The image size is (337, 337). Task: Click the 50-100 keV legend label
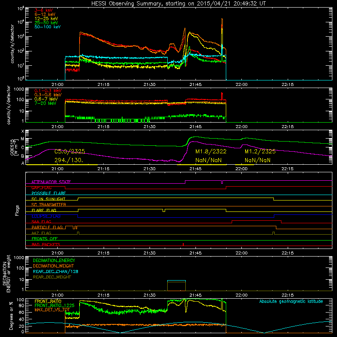pyautogui.click(x=47, y=27)
